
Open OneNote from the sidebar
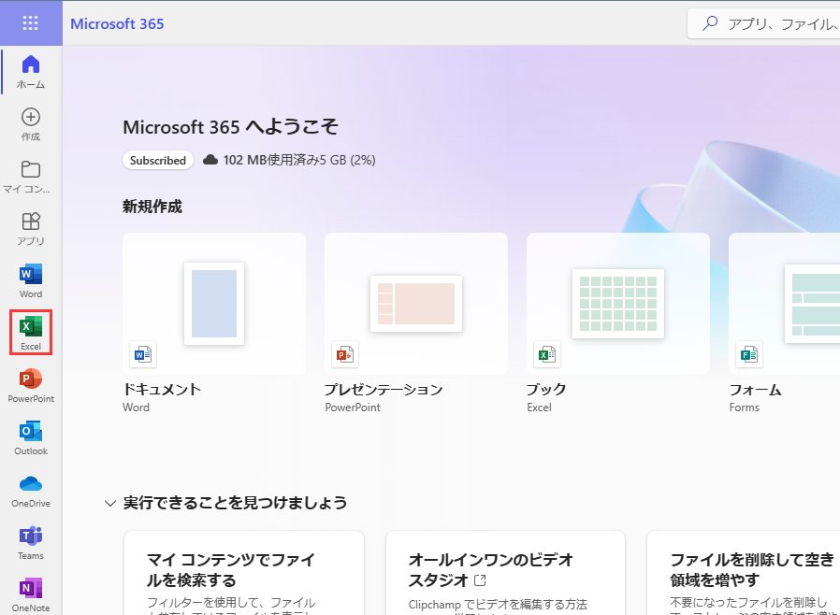point(31,593)
